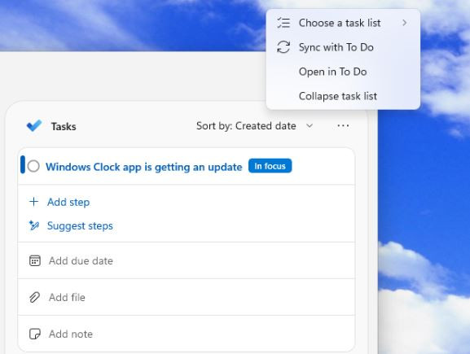Open the Windows Clock app is getting an update task
470x354 pixels.
(144, 167)
